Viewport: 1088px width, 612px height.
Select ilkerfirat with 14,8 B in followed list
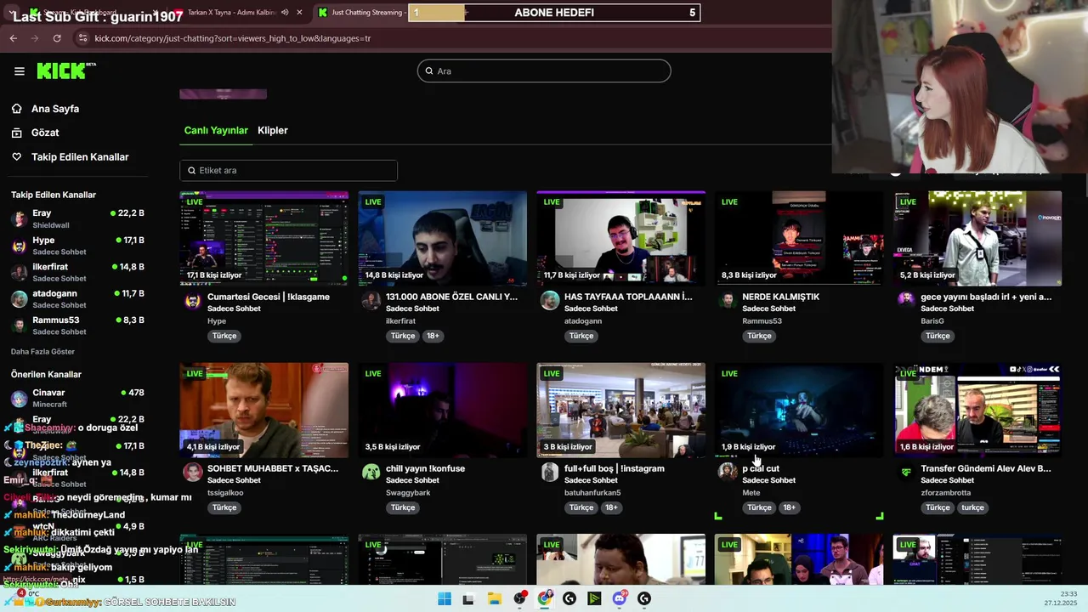77,273
